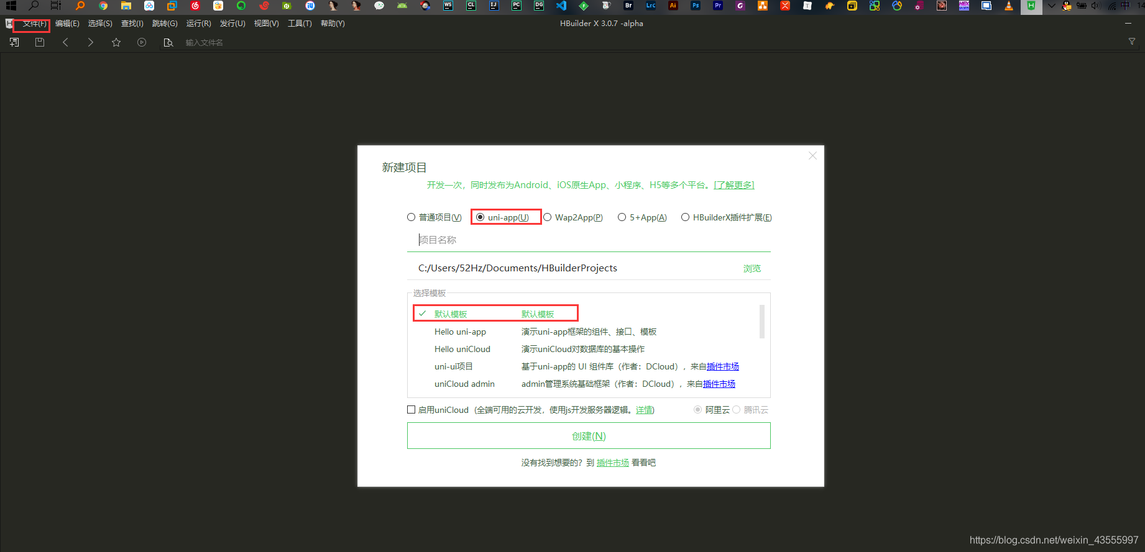1145x552 pixels.
Task: Open the CLion taskbar icon
Action: pyautogui.click(x=471, y=6)
